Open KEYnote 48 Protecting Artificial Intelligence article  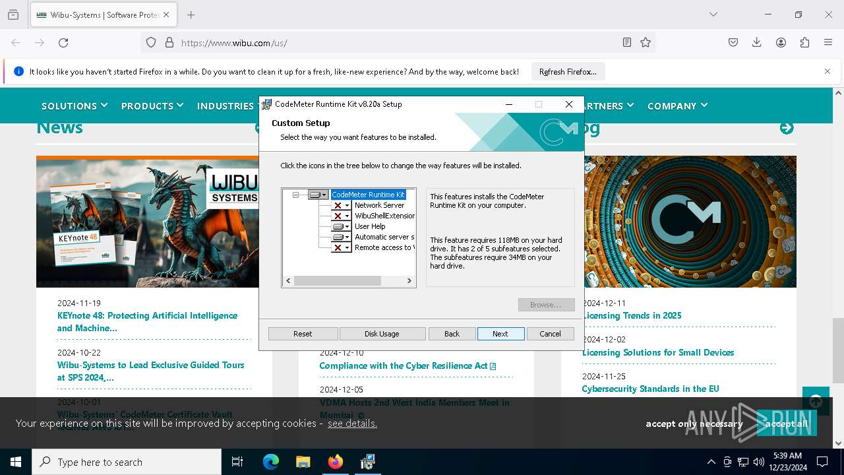coord(147,322)
